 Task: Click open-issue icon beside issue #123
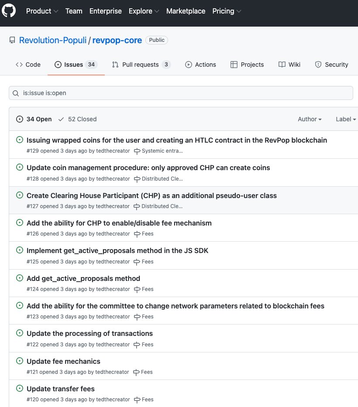tap(20, 305)
